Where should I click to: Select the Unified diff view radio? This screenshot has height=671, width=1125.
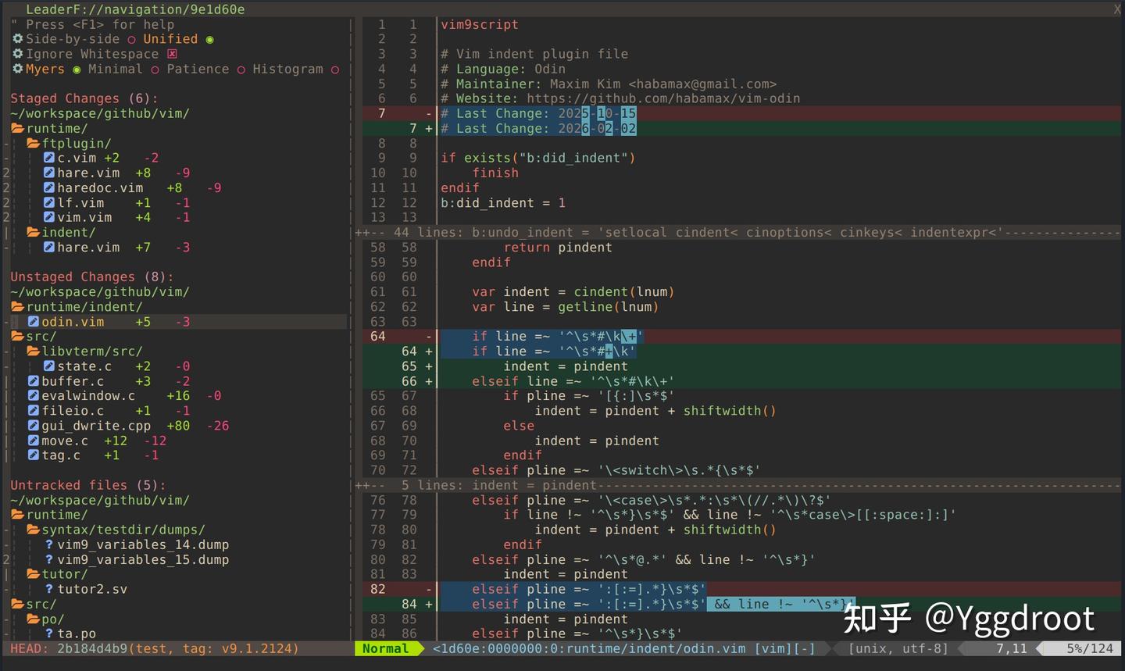pos(209,39)
